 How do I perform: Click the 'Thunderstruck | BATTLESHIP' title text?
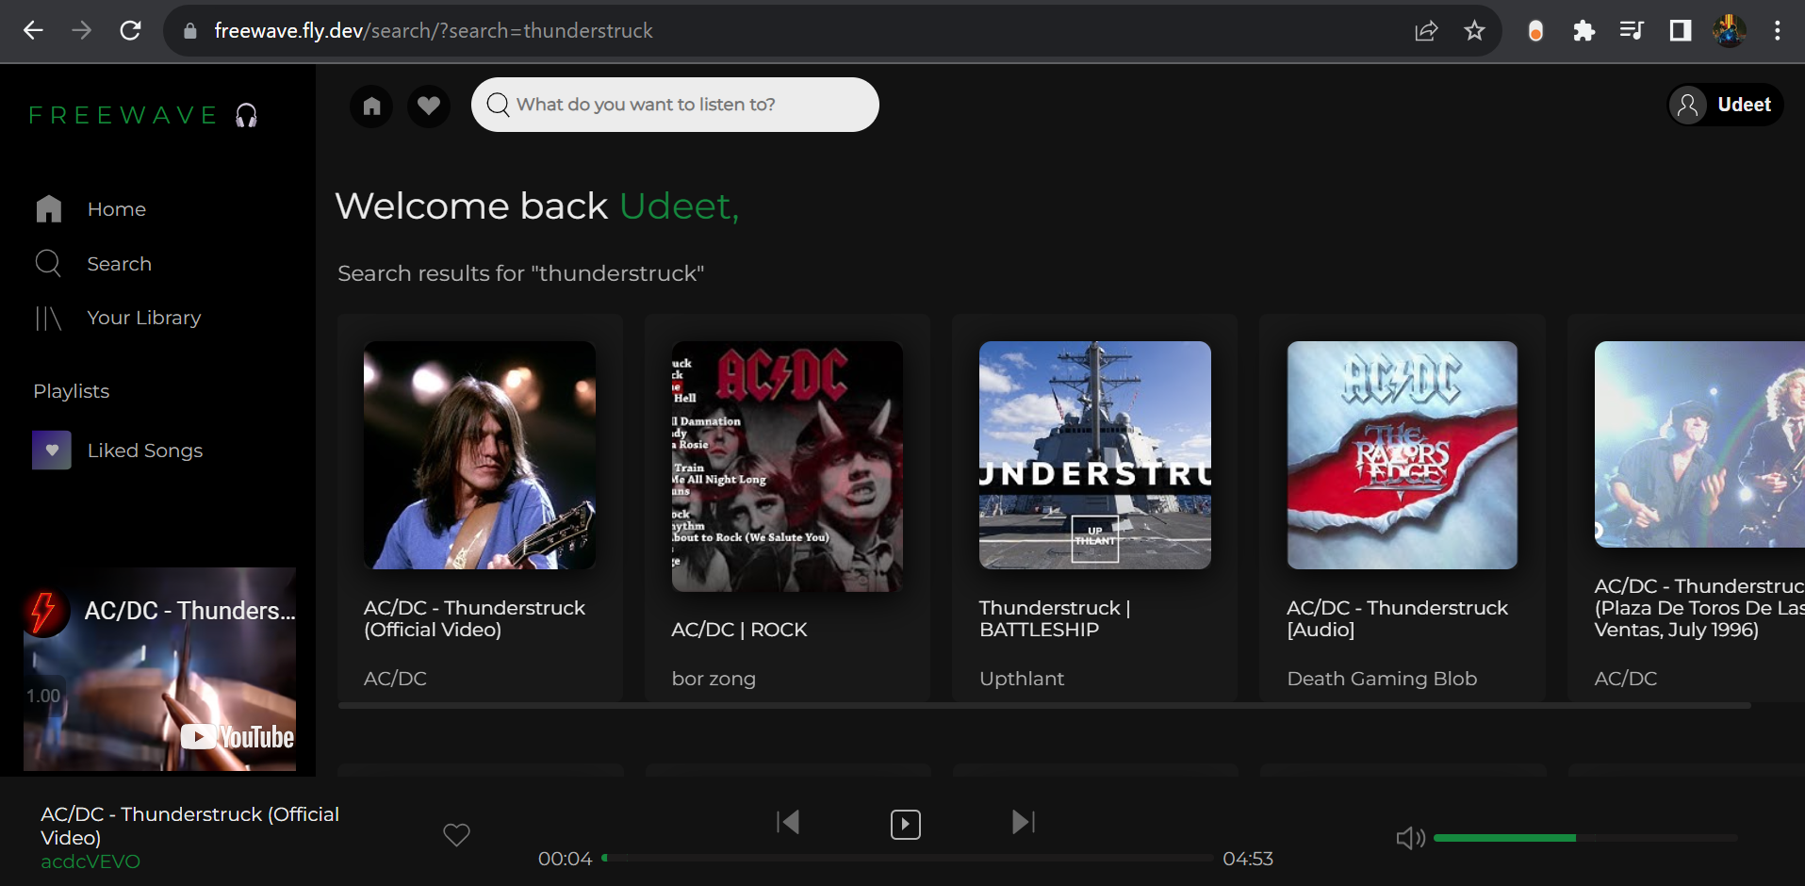tap(1055, 618)
